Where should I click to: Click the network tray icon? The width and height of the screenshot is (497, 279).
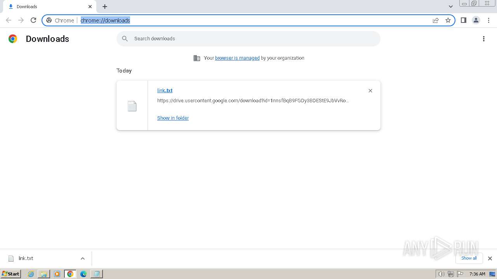[x=451, y=274]
